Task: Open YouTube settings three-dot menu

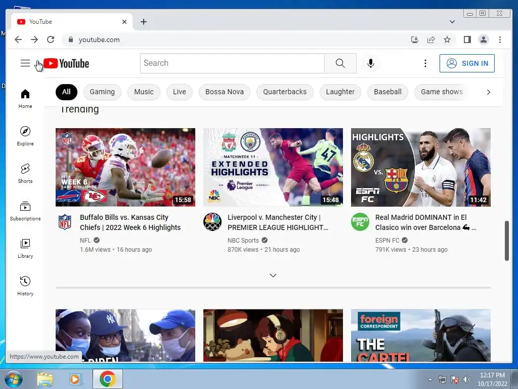Action: pos(425,63)
